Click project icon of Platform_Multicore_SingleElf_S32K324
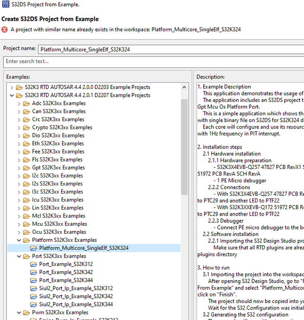Viewport: 304px width, 320px height. [x=33, y=248]
